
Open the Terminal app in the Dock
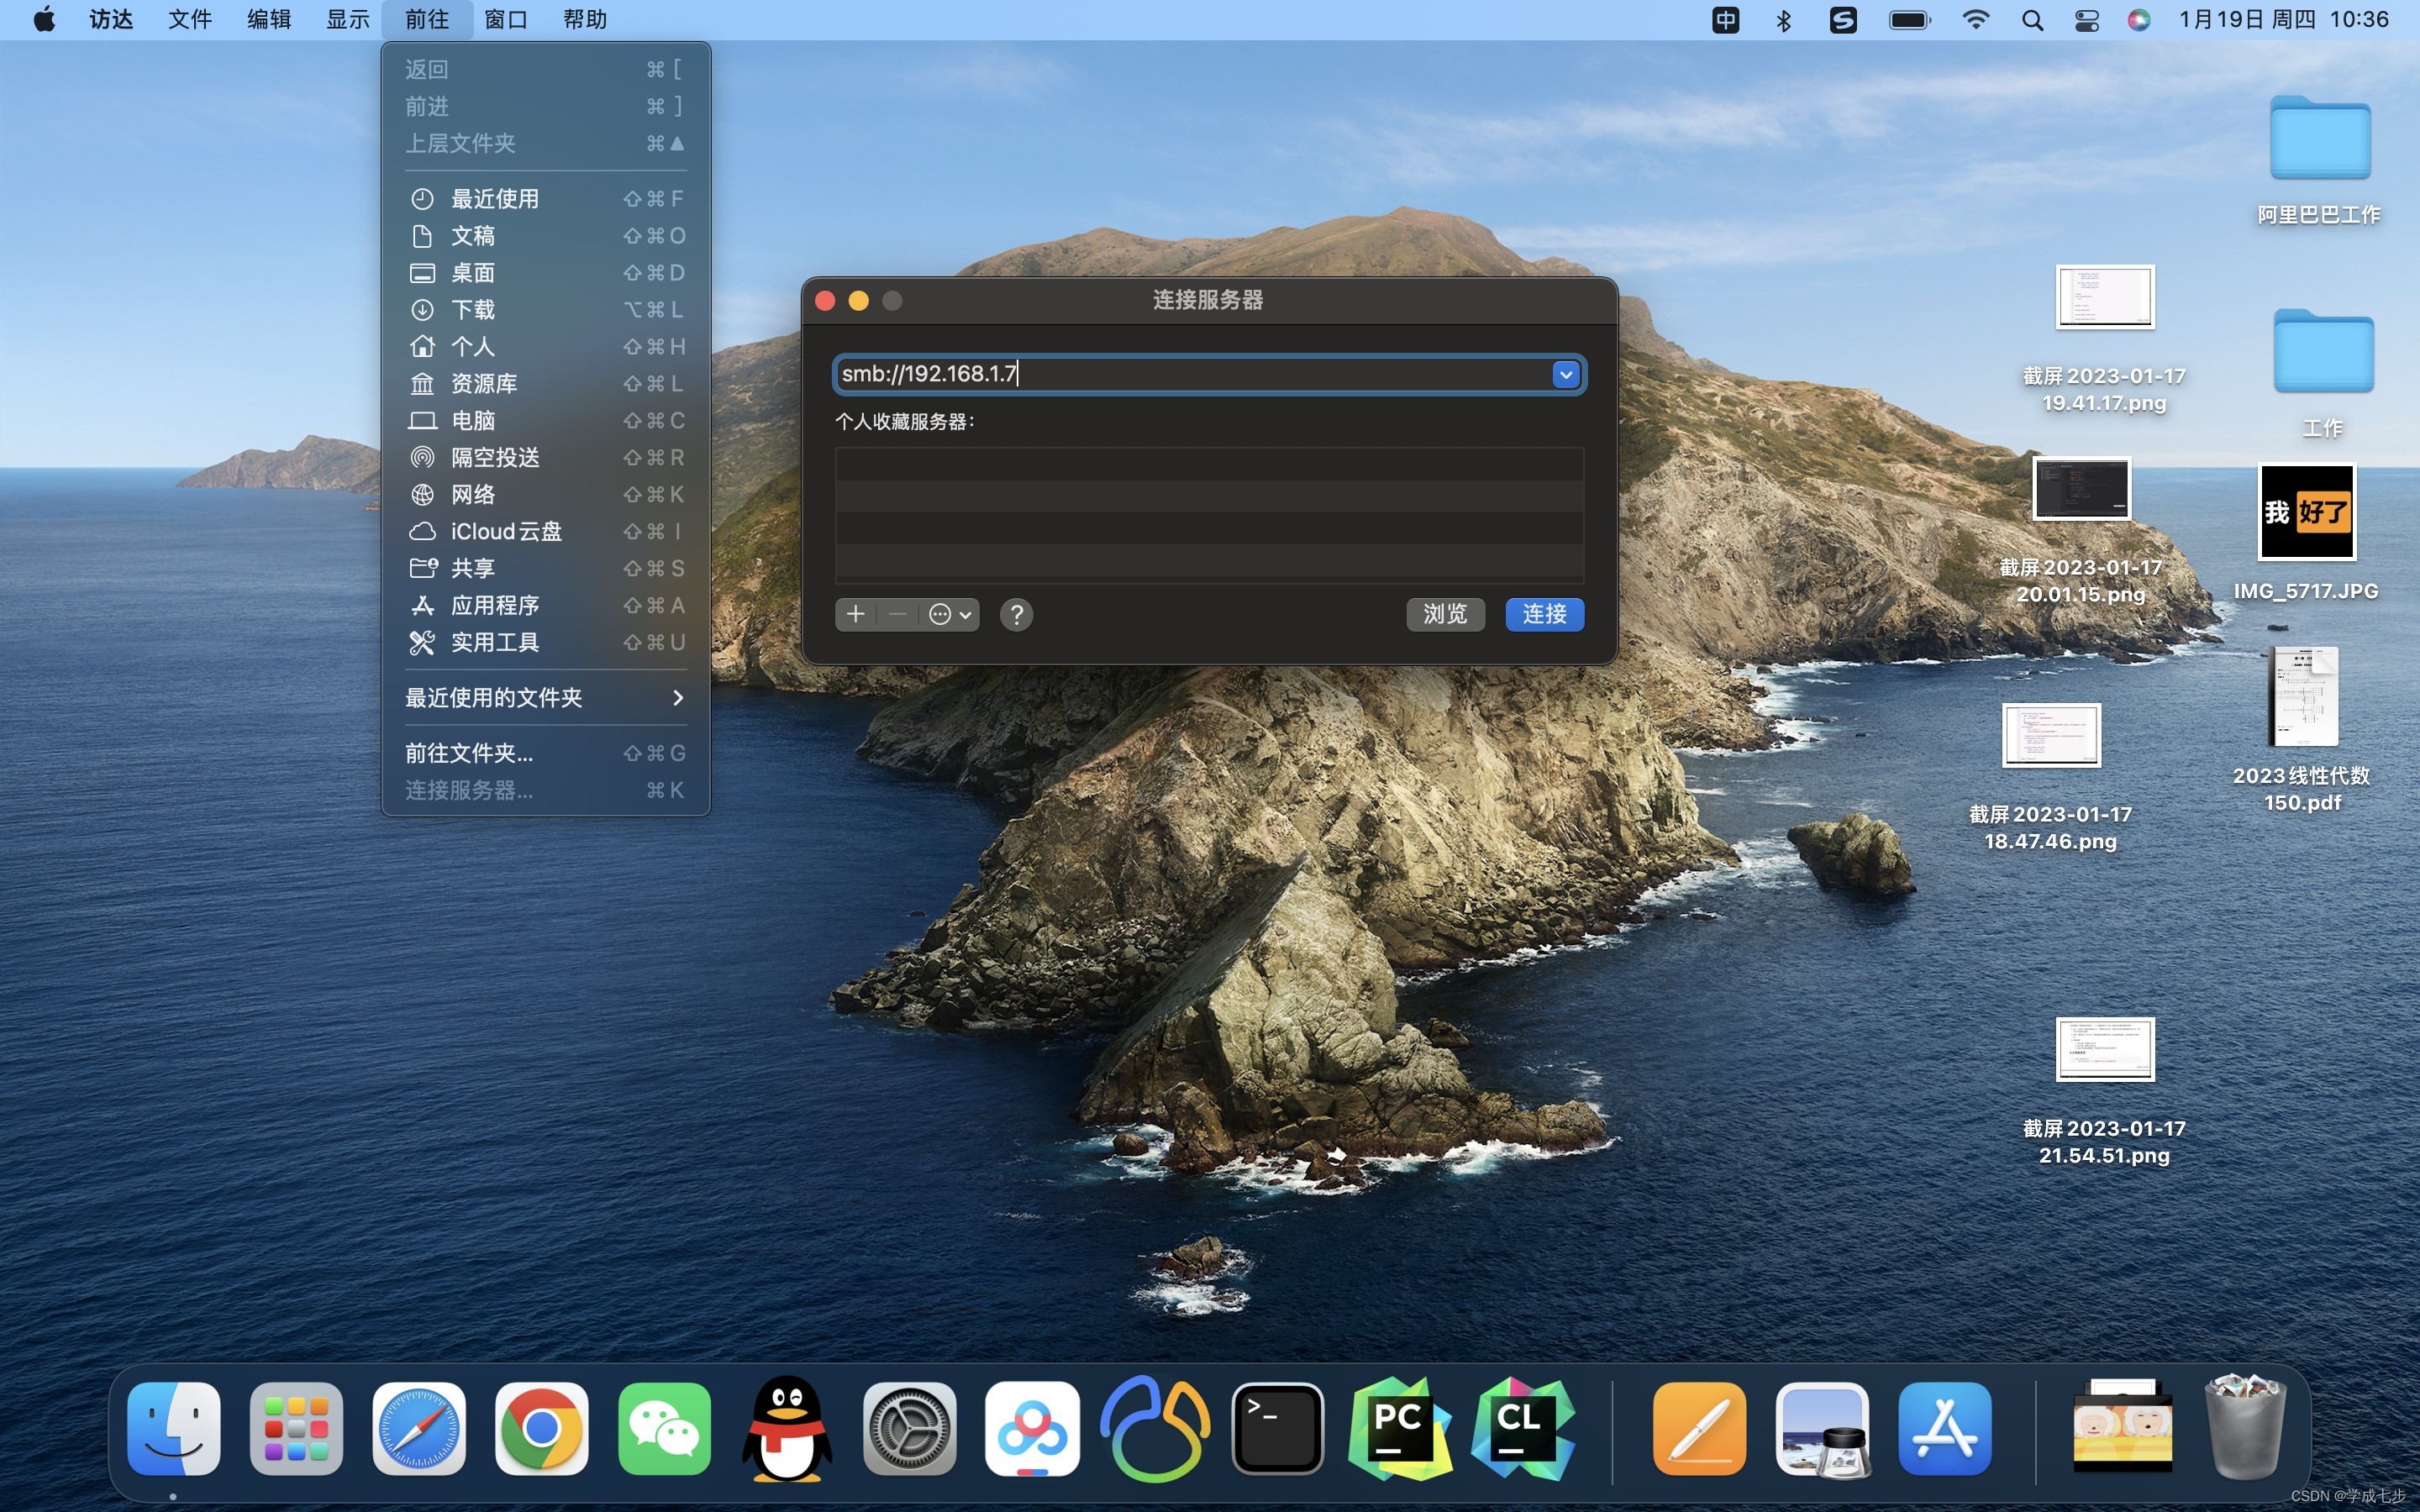click(x=1277, y=1428)
